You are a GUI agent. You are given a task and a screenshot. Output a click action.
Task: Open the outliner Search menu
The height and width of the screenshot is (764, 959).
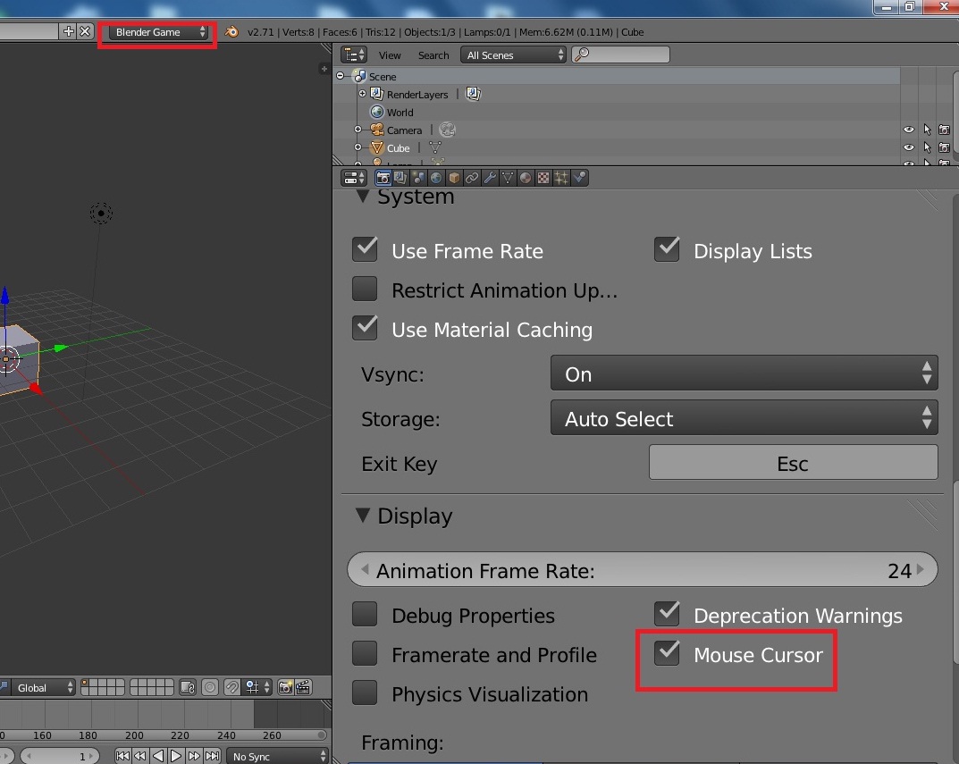tap(433, 55)
